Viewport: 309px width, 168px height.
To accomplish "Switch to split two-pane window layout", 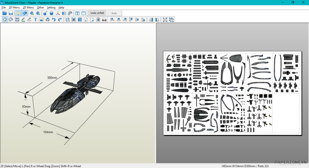I will point(77,13).
